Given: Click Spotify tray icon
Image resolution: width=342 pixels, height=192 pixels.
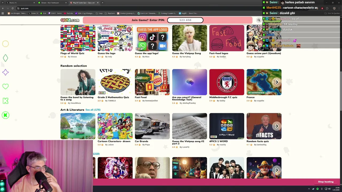Looking at the screenshot, I should (317, 189).
